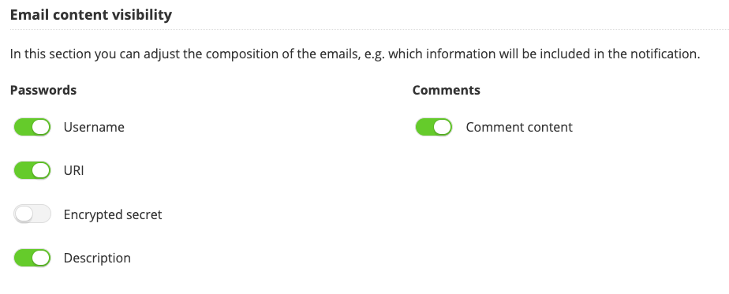
Task: Disable the Username toggle under Passwords
Action: click(x=32, y=127)
